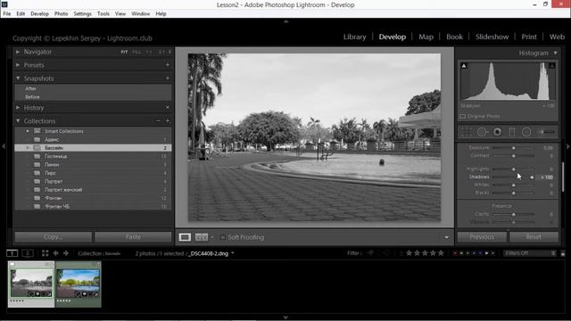
Task: Filter by five stars rating
Action: click(x=441, y=253)
